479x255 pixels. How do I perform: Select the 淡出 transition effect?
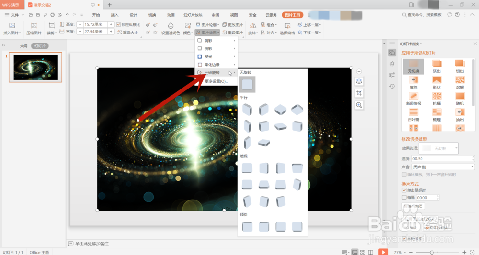(x=436, y=66)
